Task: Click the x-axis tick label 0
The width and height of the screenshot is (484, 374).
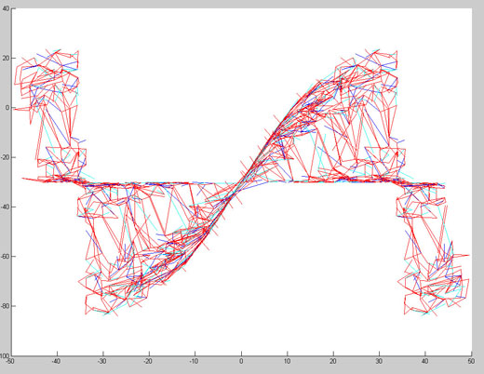Action: coord(241,361)
